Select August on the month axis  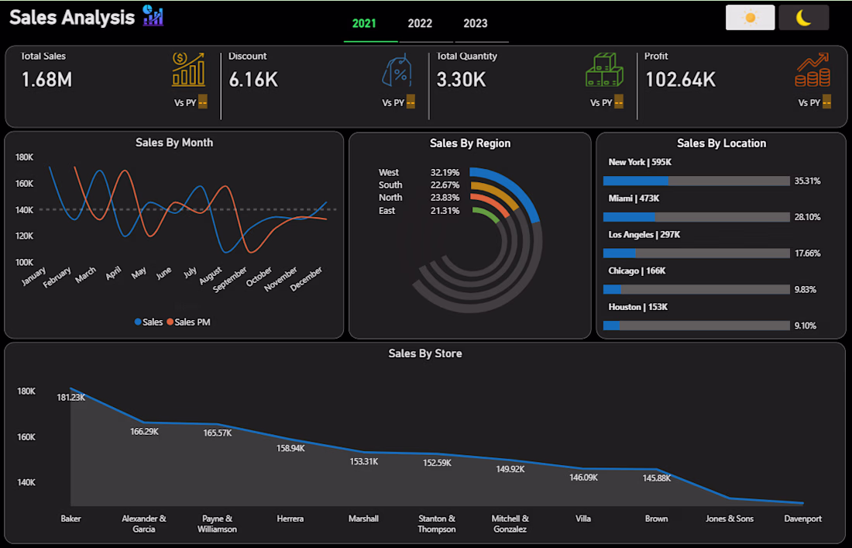pos(210,276)
